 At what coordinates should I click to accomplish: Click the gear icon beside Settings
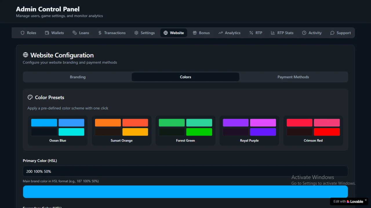click(136, 33)
